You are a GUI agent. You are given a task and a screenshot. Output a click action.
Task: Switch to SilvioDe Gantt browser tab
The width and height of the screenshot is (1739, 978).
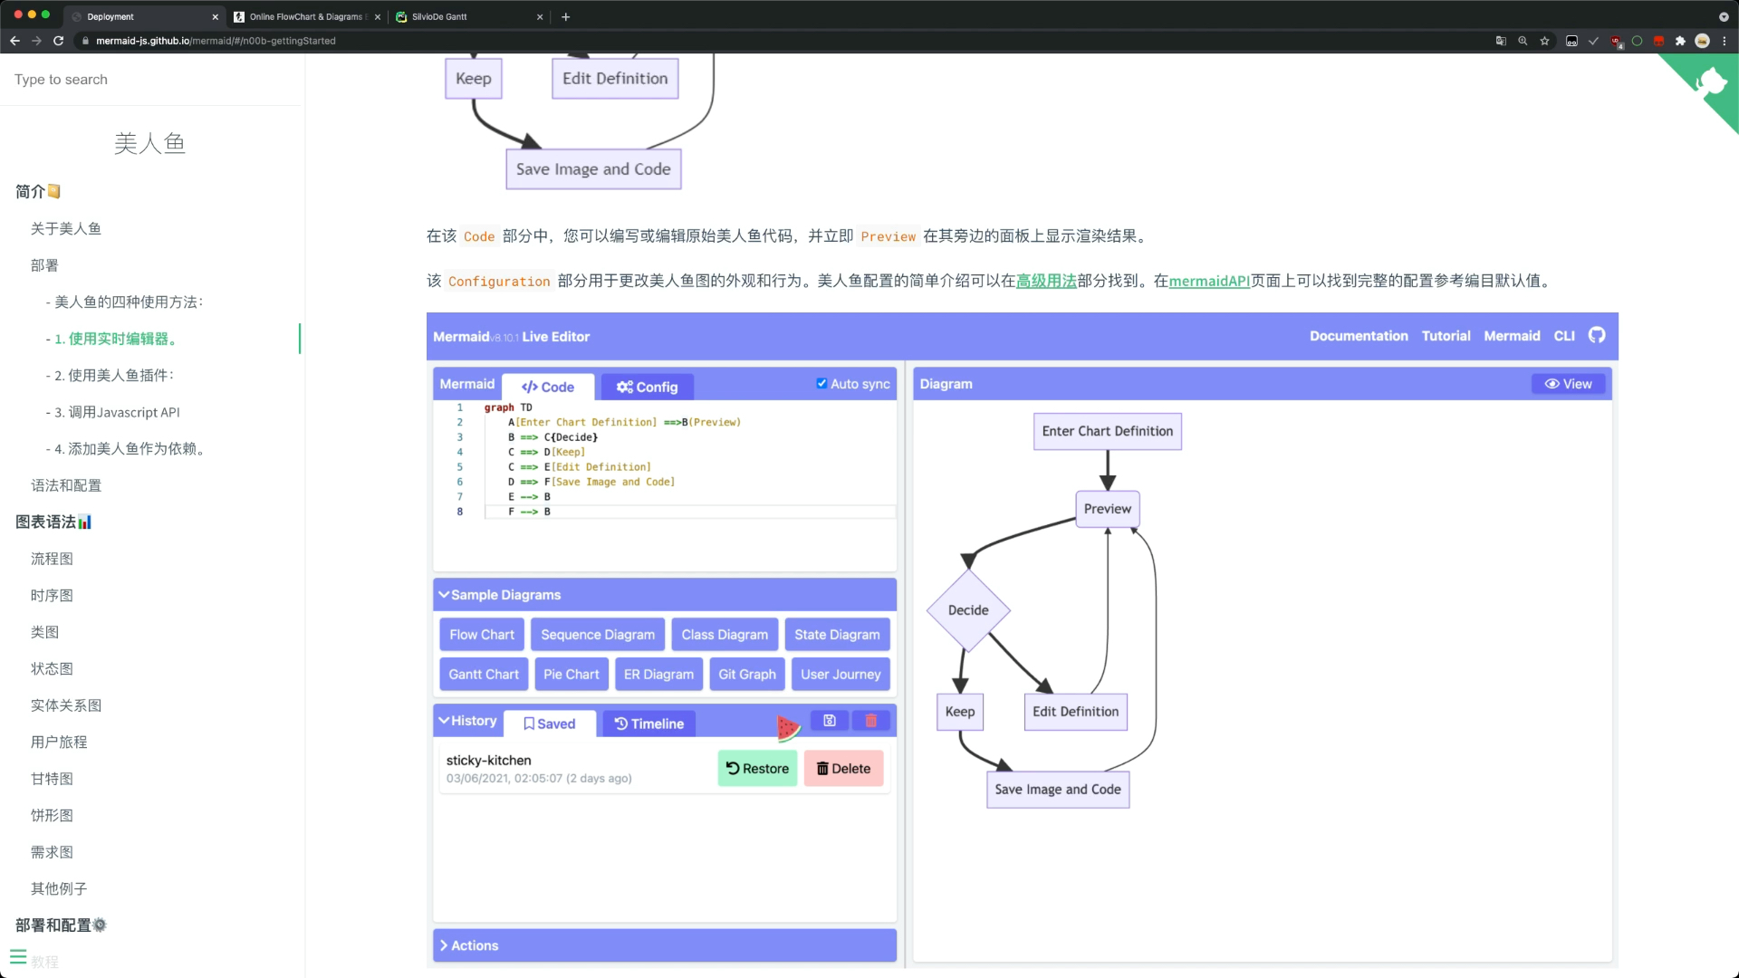469,16
